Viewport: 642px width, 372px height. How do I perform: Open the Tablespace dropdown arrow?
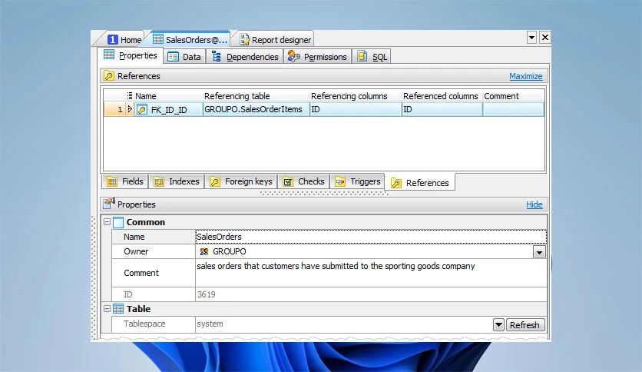[x=498, y=325]
